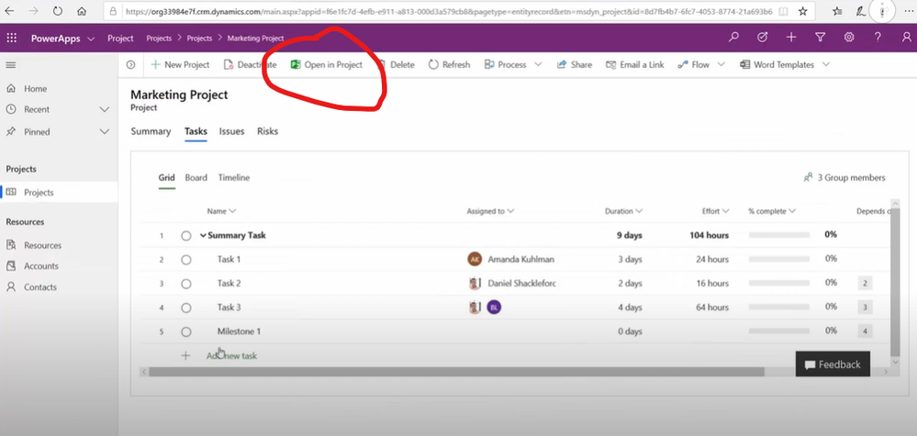Click Summary Task percent complete bar

click(x=779, y=235)
